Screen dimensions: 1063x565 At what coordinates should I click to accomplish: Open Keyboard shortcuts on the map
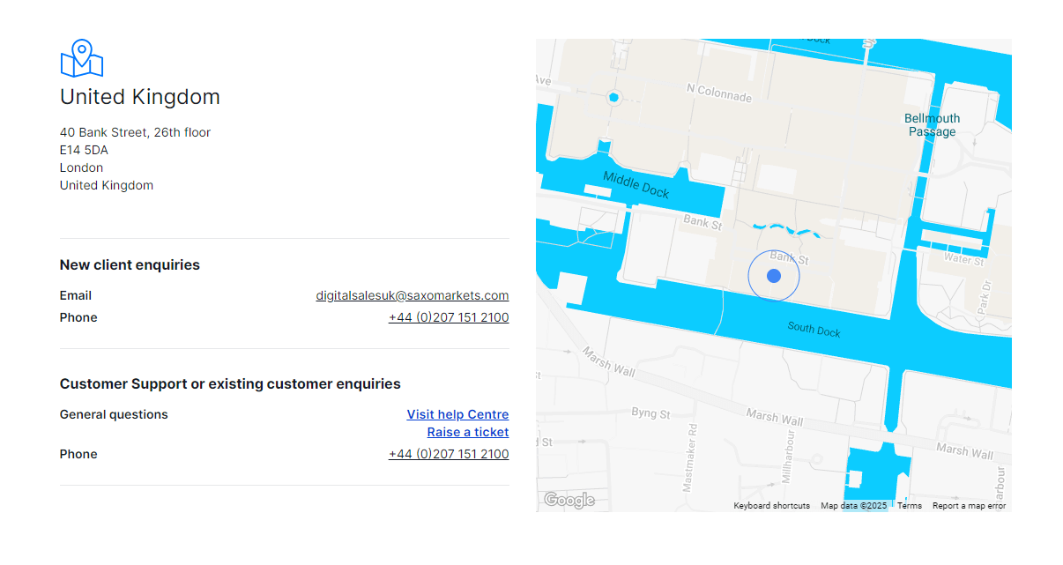pos(771,506)
